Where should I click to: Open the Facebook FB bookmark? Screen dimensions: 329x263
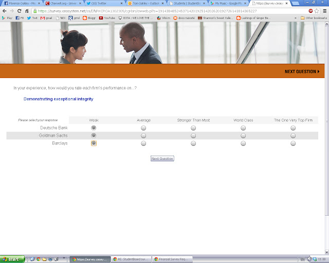coord(20,18)
